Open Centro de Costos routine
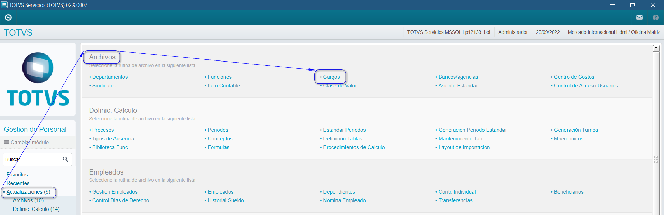Image resolution: width=664 pixels, height=215 pixels. pyautogui.click(x=574, y=77)
